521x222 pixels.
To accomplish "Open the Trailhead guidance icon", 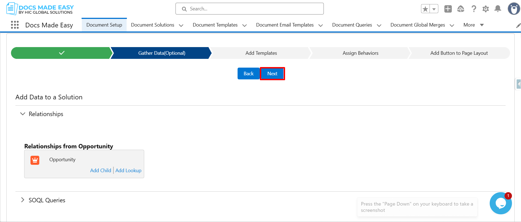I will click(x=461, y=9).
